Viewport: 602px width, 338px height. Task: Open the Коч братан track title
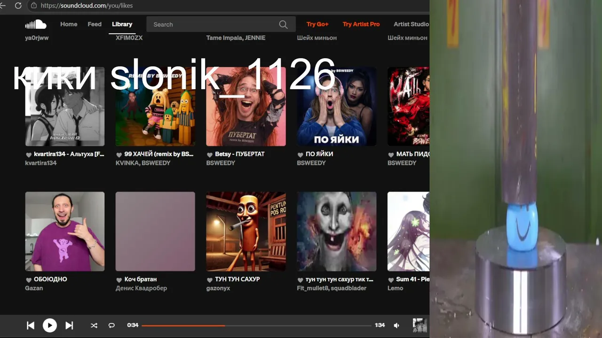pos(141,279)
